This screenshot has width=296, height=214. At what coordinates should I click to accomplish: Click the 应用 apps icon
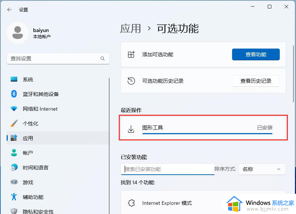coord(14,138)
